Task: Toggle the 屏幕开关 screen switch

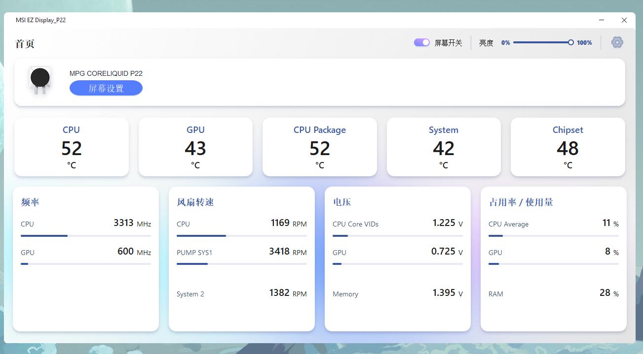Action: pyautogui.click(x=422, y=43)
